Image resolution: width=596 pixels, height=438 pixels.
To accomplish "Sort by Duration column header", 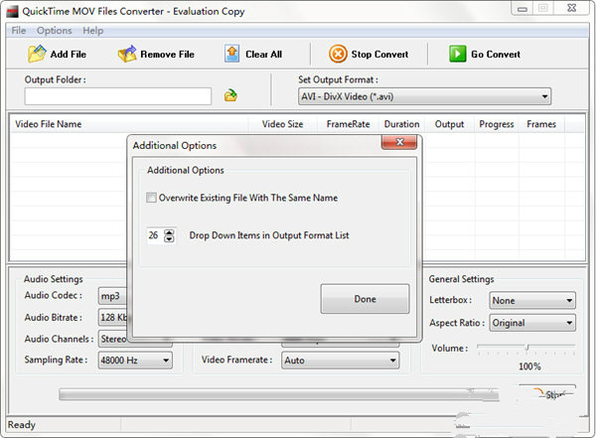I will [x=401, y=124].
